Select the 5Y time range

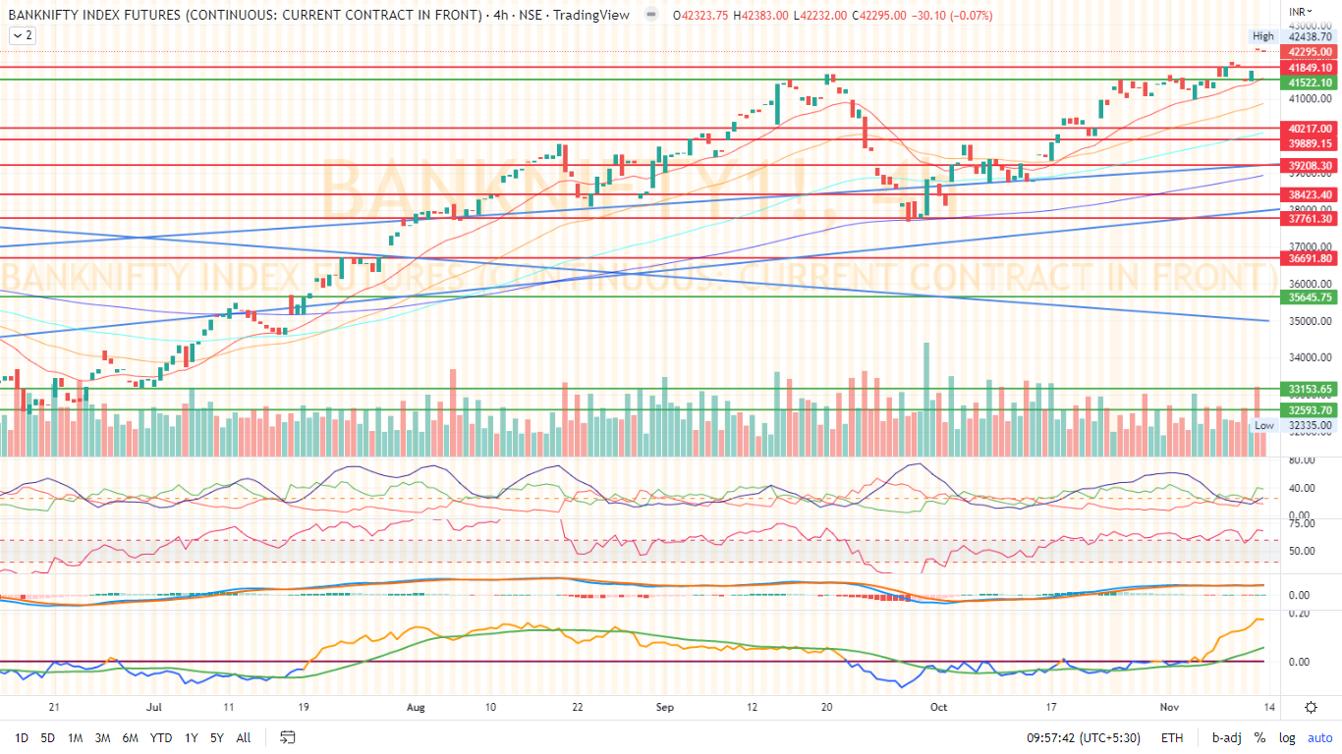pos(217,737)
